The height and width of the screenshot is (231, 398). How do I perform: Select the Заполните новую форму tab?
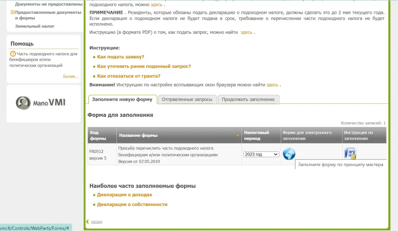click(123, 99)
